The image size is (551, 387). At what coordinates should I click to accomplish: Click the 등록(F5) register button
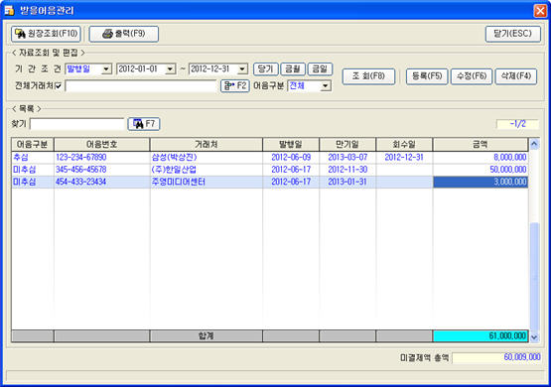(427, 76)
